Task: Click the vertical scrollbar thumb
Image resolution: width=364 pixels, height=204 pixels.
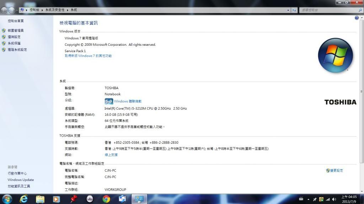Action: point(362,91)
